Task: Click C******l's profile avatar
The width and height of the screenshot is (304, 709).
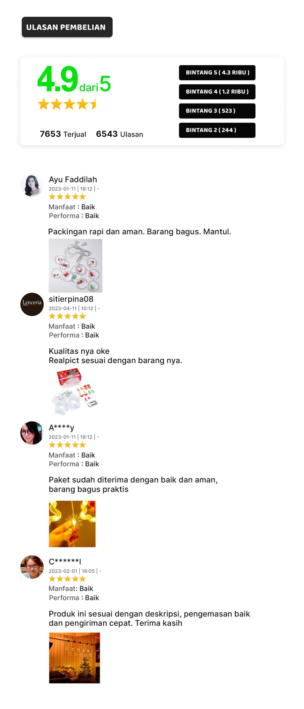Action: [32, 567]
